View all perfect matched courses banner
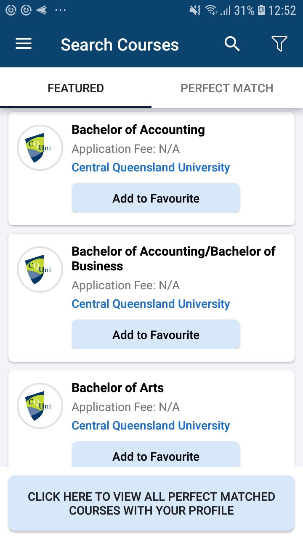This screenshot has width=303, height=539. point(151,503)
